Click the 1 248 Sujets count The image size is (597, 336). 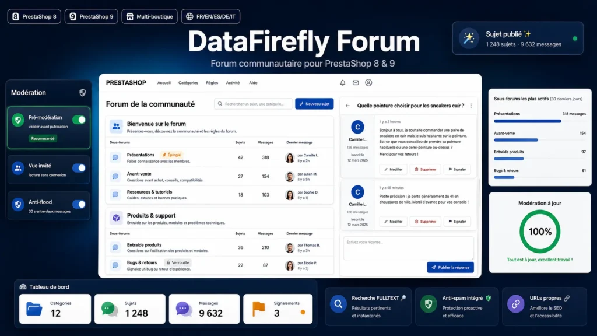pos(136,313)
